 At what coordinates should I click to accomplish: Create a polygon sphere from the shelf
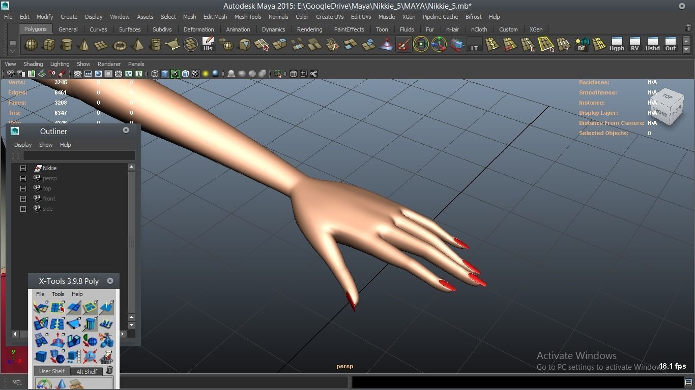[x=31, y=45]
